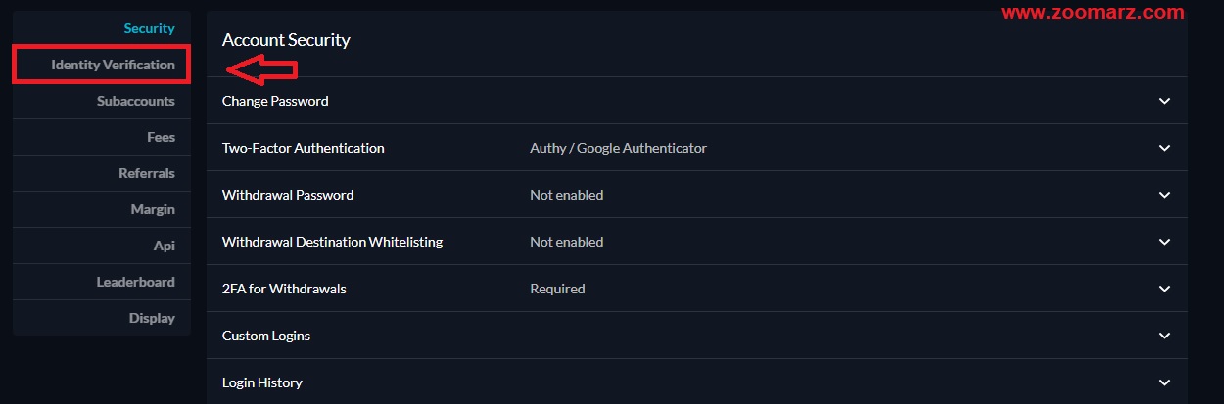Go to Subaccounts settings page

[135, 101]
